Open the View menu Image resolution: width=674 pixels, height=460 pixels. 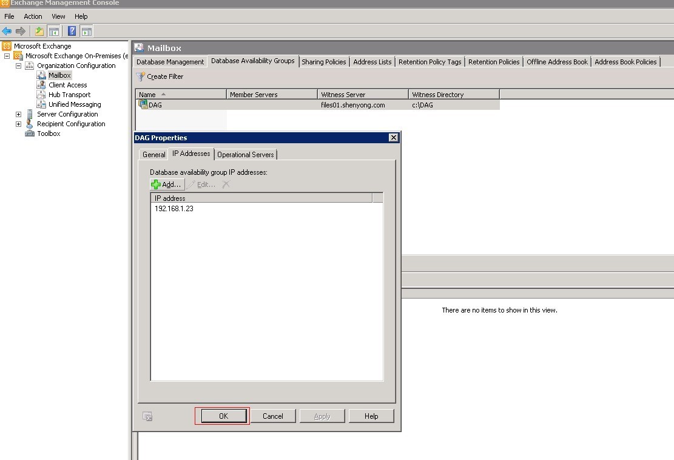(58, 16)
